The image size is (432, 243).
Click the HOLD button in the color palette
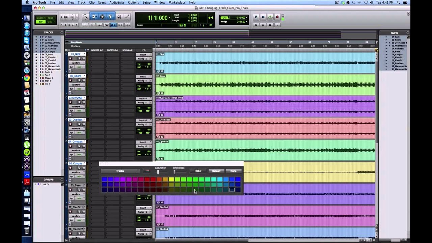[x=198, y=171]
